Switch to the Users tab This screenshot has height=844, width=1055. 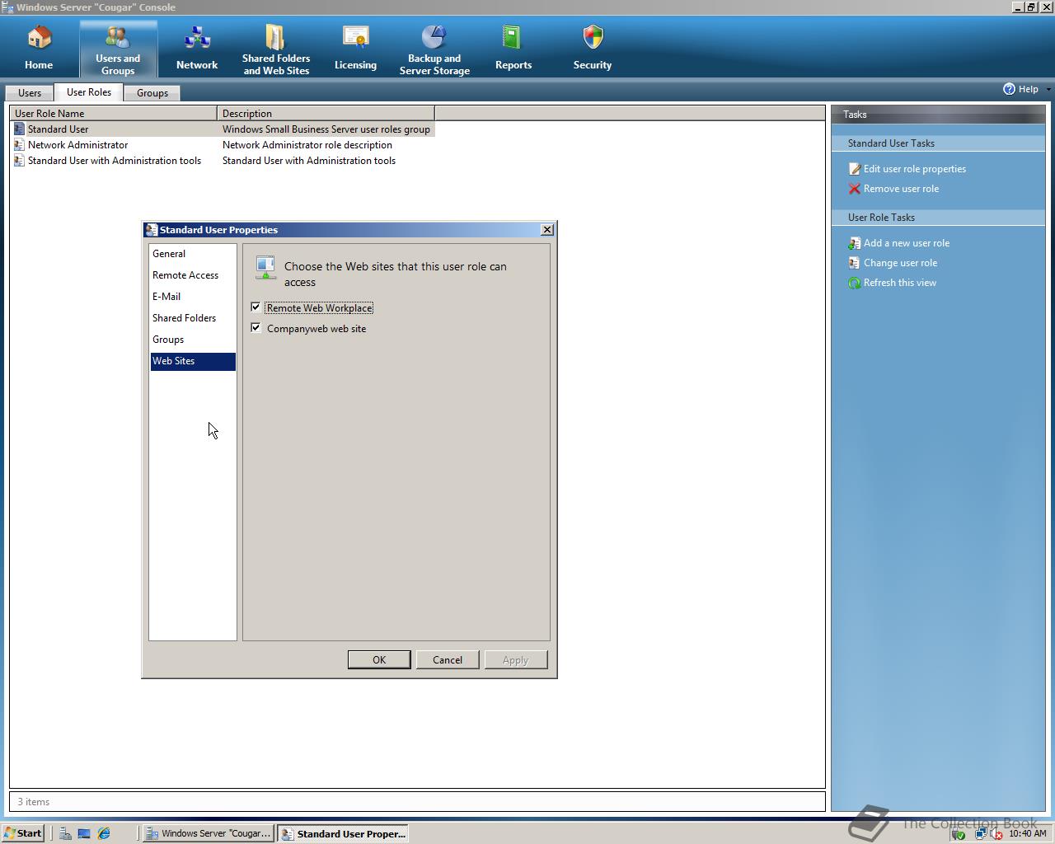[x=30, y=93]
